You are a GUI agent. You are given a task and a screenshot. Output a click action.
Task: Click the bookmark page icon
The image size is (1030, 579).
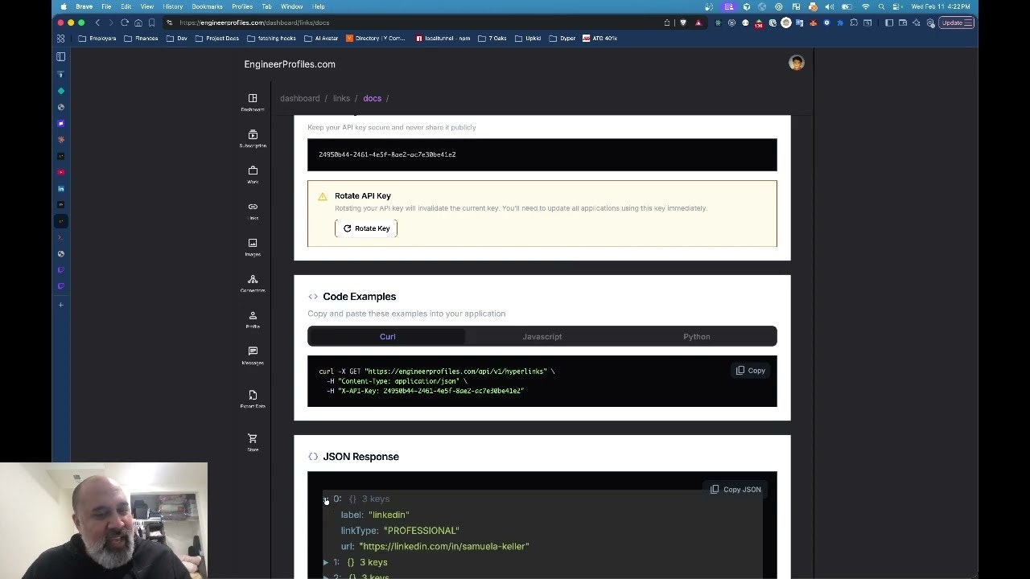coord(151,23)
